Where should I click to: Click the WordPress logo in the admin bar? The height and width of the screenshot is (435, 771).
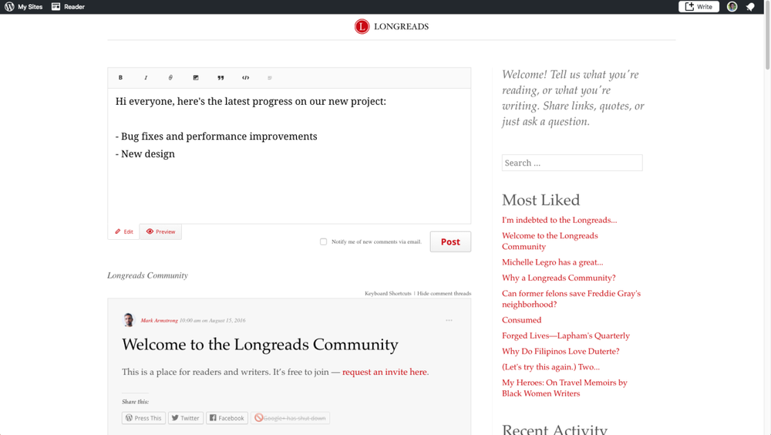[x=9, y=6]
